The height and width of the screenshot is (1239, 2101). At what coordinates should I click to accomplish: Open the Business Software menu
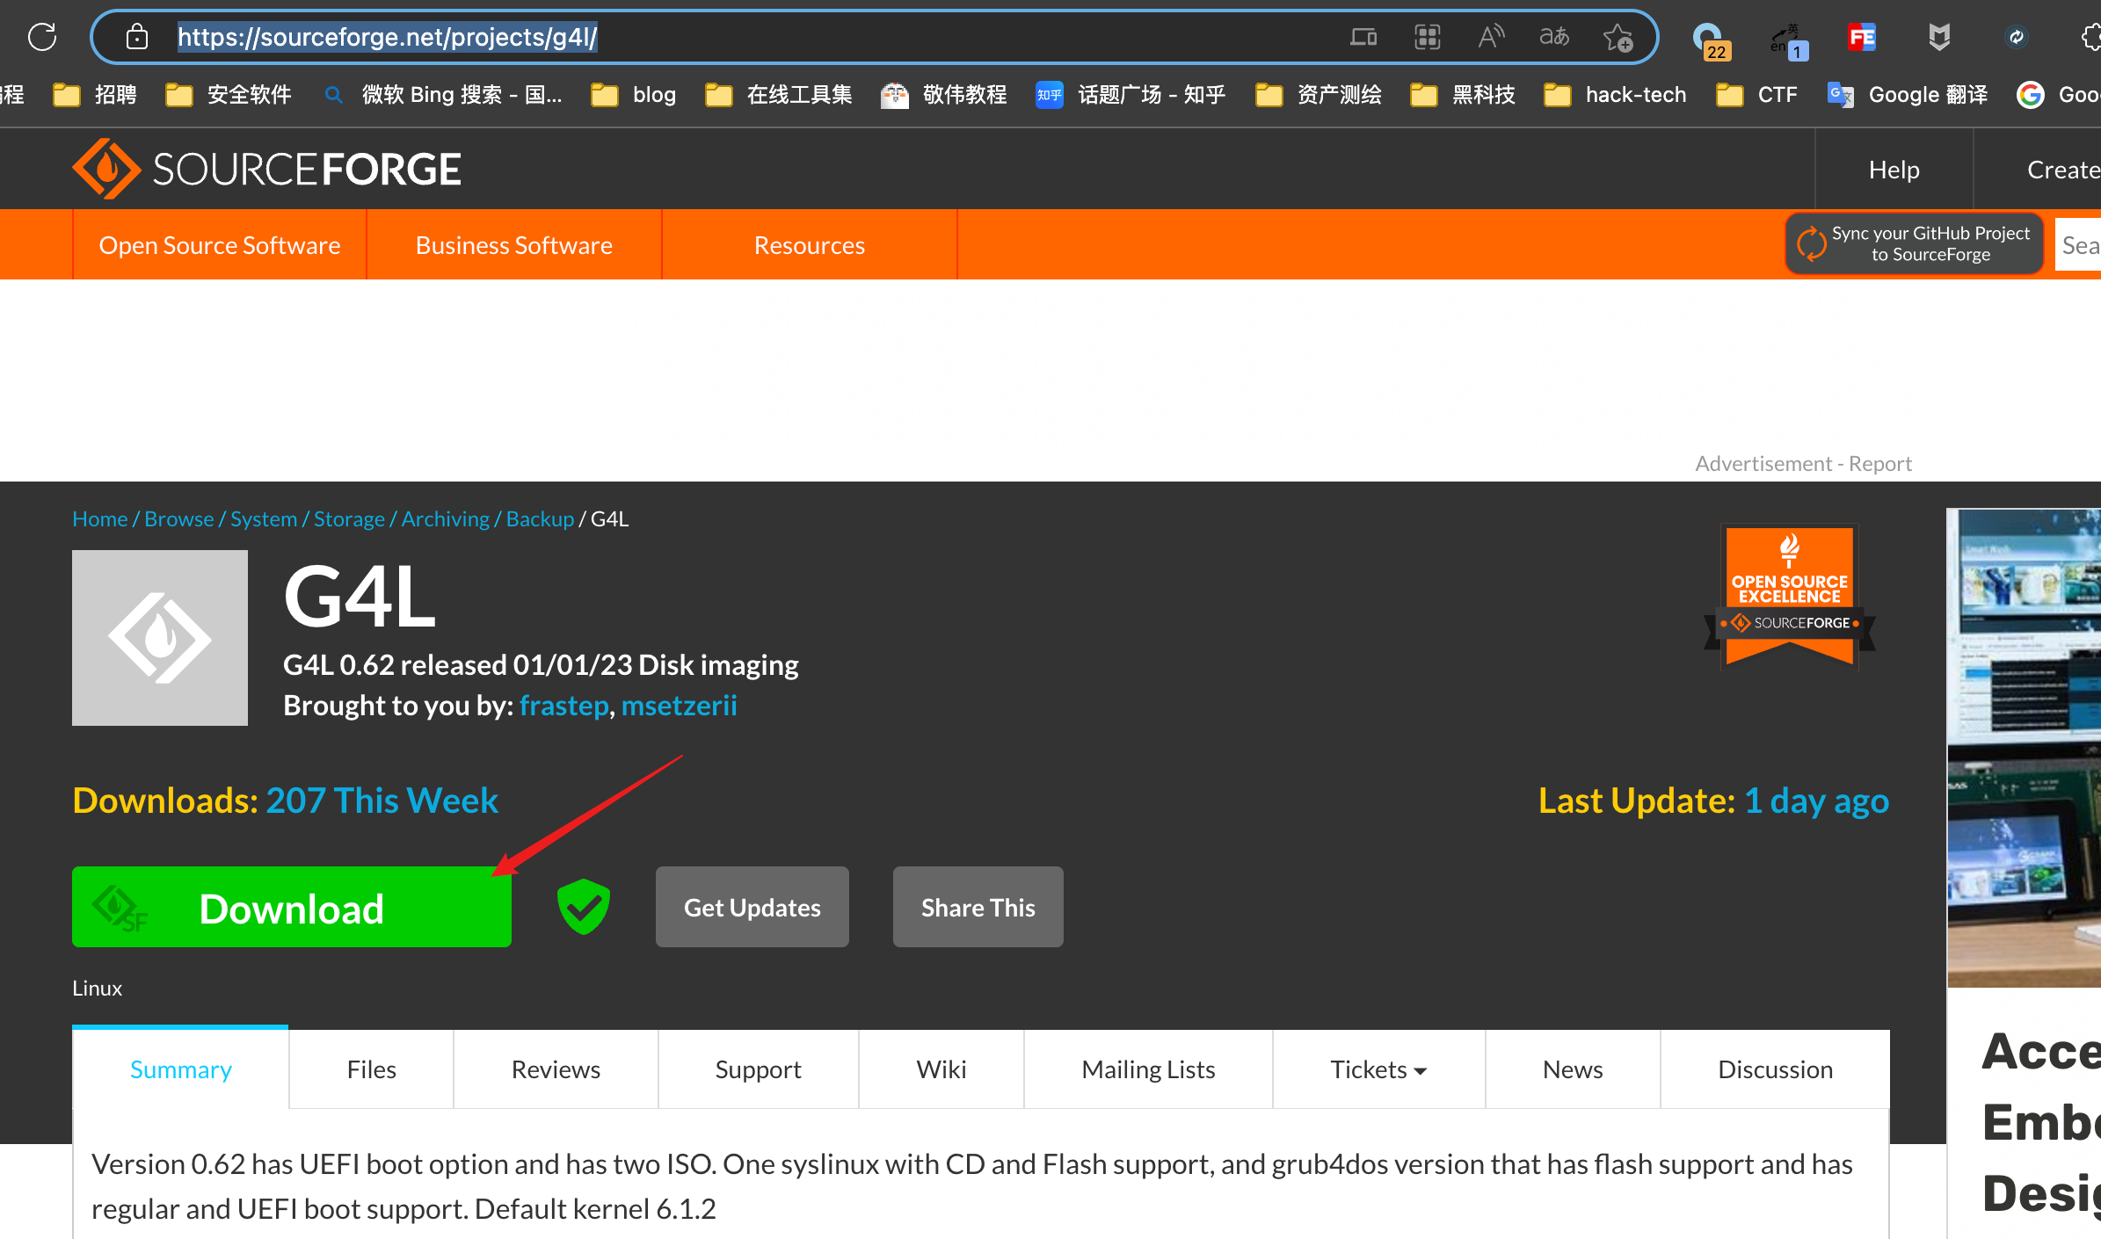(x=513, y=245)
